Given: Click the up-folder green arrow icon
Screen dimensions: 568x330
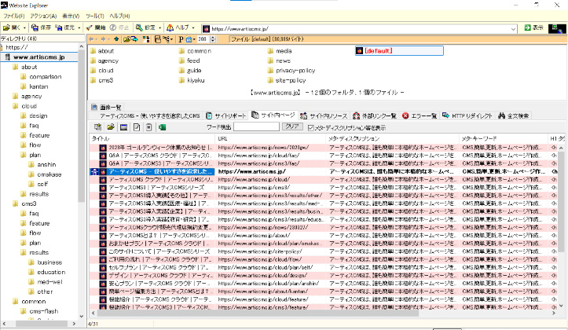Looking at the screenshot, I should pyautogui.click(x=116, y=39).
